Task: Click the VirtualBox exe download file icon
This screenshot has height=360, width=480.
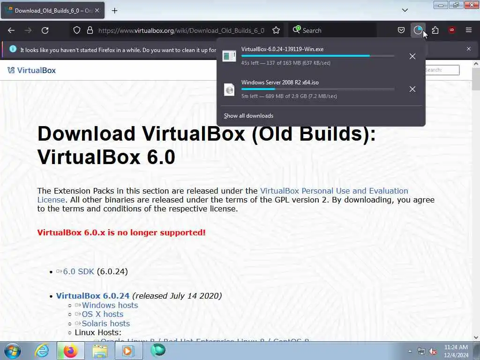Action: click(229, 56)
